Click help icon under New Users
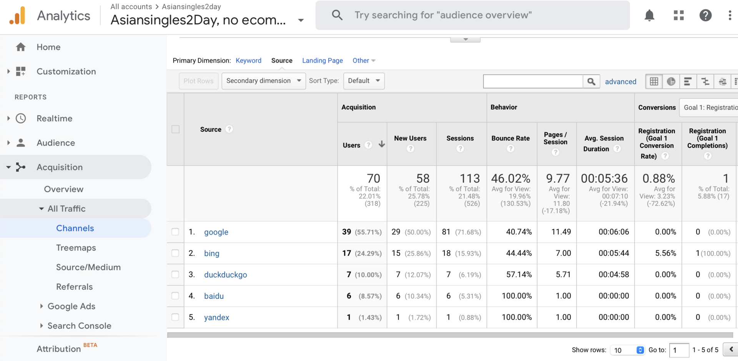Viewport: 738px width, 361px height. (411, 149)
